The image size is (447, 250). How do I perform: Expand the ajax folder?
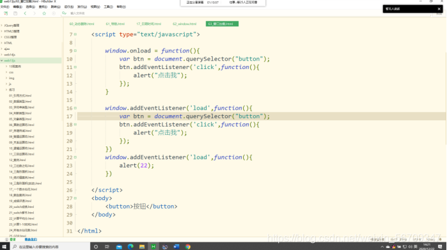point(2,49)
